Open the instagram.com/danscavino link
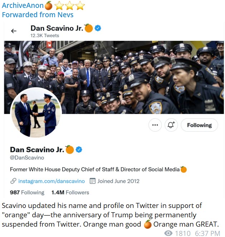This screenshot has width=225, height=237. pos(52,181)
